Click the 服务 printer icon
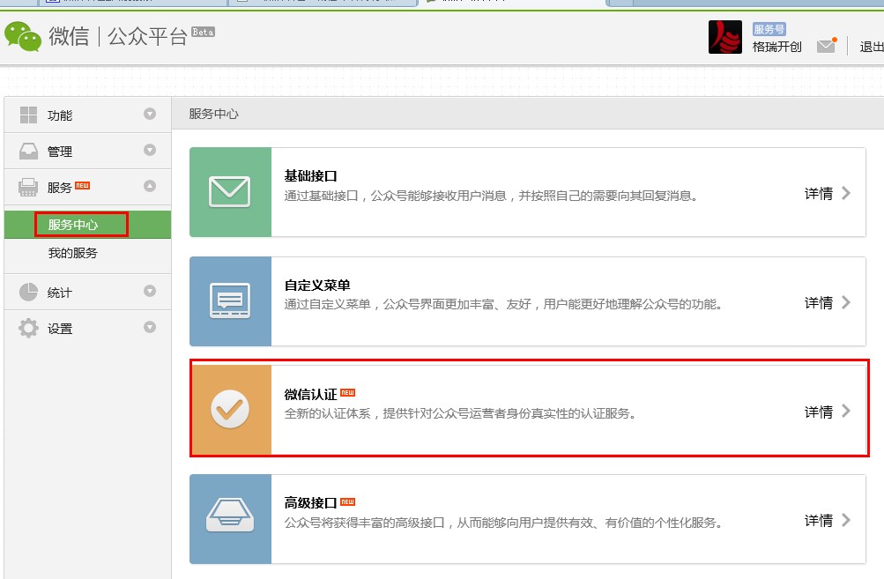 (x=28, y=187)
